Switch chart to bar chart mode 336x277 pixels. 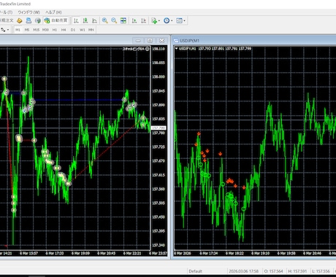[76, 20]
